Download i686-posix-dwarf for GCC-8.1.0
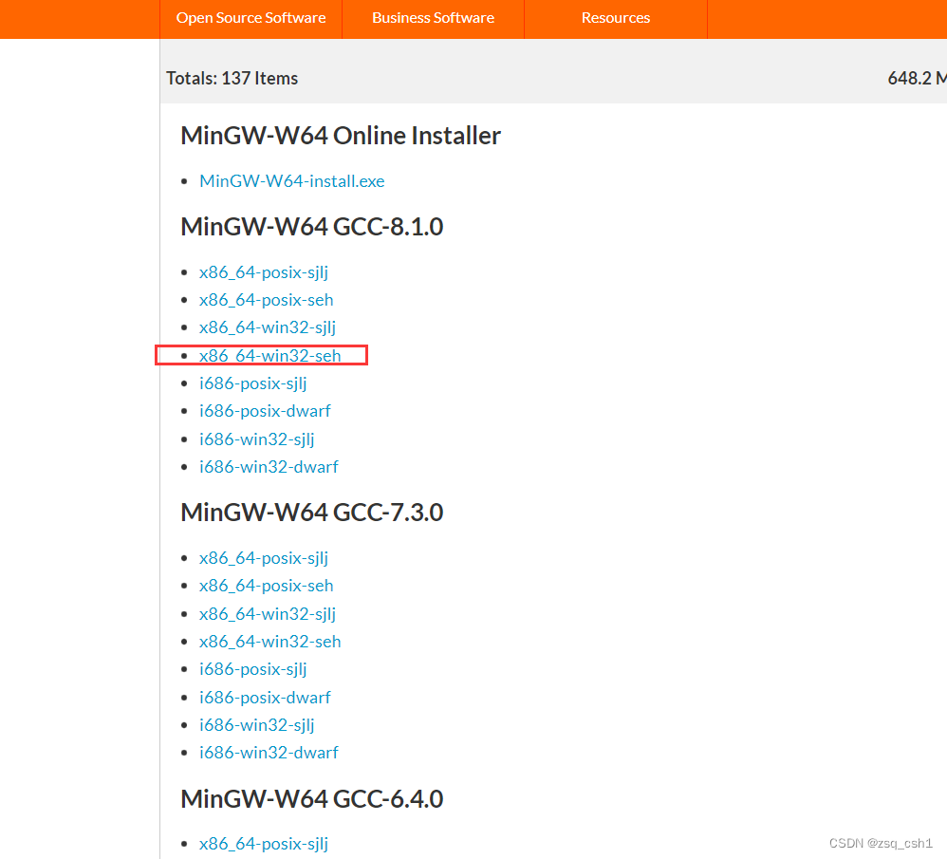Image resolution: width=947 pixels, height=859 pixels. [x=265, y=410]
